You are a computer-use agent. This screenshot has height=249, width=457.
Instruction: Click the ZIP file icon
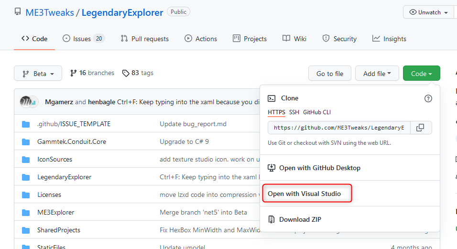(272, 219)
